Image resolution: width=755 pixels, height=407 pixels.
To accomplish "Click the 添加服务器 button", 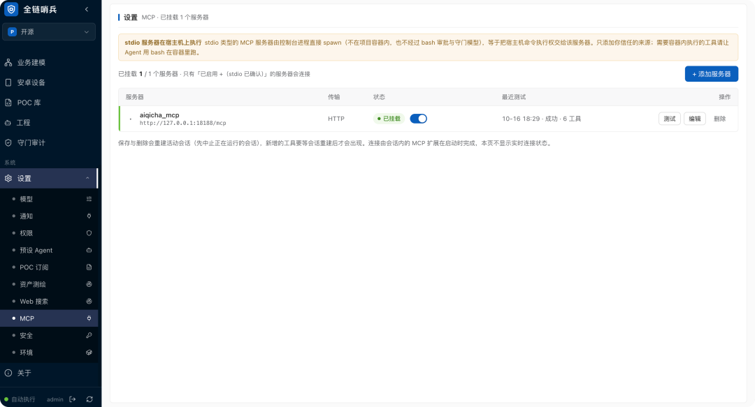I will (711, 73).
